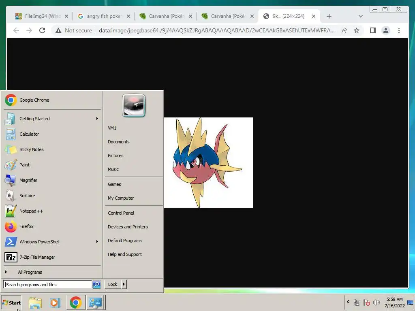Launch Paint from Start menu
The width and height of the screenshot is (415, 311).
tap(52, 165)
